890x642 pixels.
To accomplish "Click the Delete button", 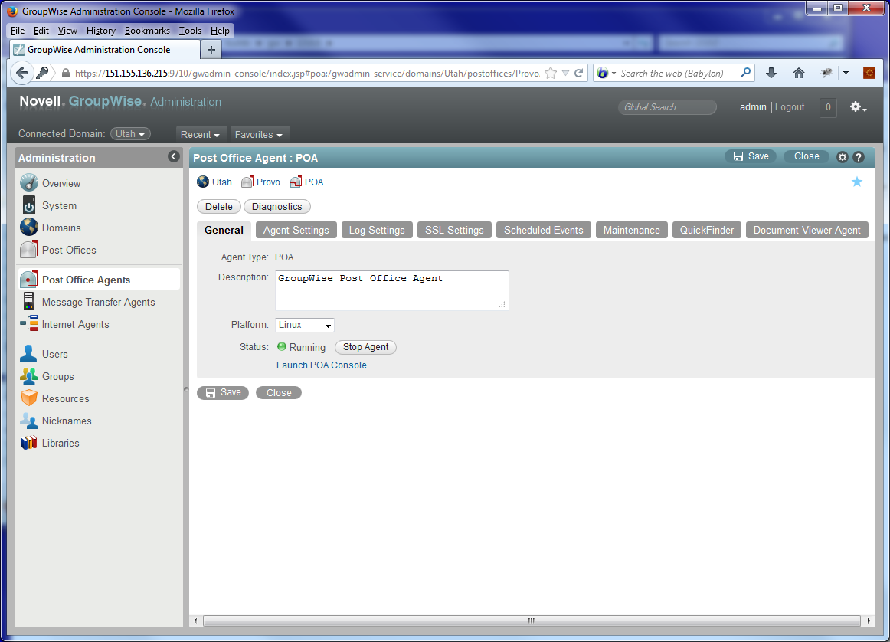I will pos(218,207).
